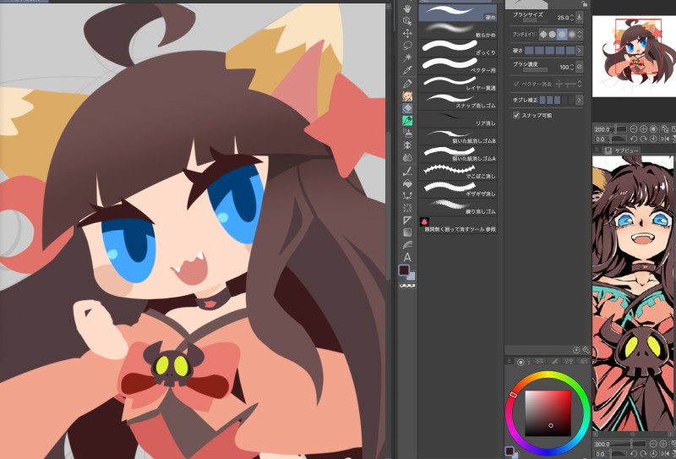Choose no anti-aliasing option
This screenshot has height=459, width=676.
tap(543, 34)
